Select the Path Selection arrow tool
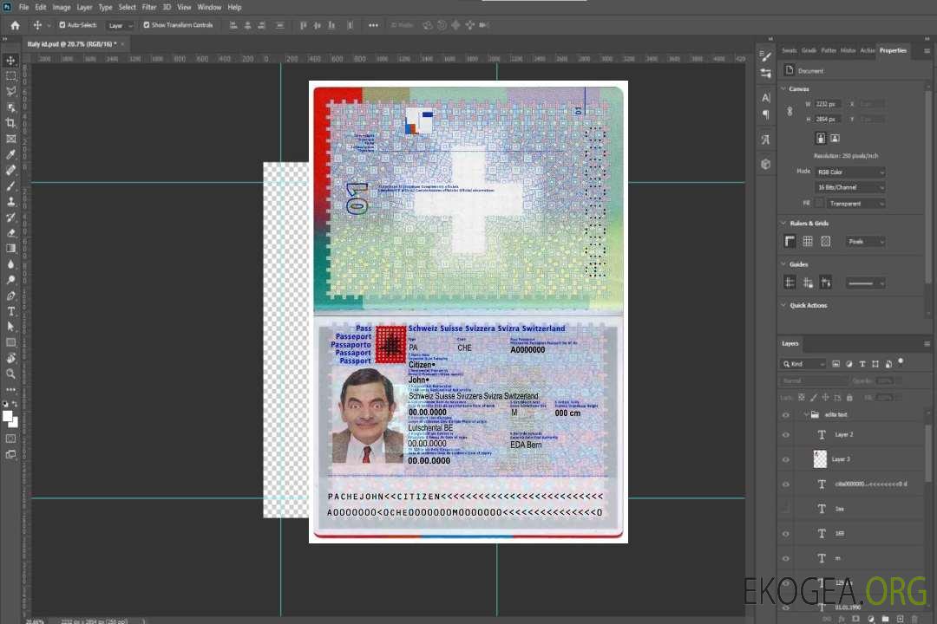The width and height of the screenshot is (937, 624). point(10,327)
